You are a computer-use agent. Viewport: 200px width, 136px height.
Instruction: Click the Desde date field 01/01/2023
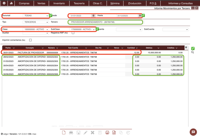click(81, 16)
